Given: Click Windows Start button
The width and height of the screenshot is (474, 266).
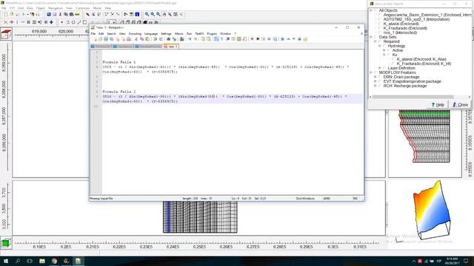Looking at the screenshot, I should pyautogui.click(x=6, y=261).
